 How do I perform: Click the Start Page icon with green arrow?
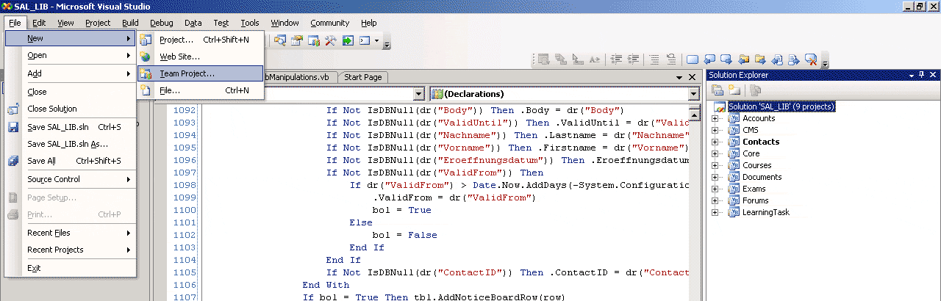pyautogui.click(x=348, y=40)
